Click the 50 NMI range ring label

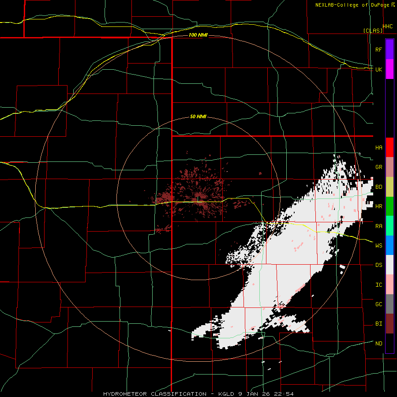click(198, 116)
